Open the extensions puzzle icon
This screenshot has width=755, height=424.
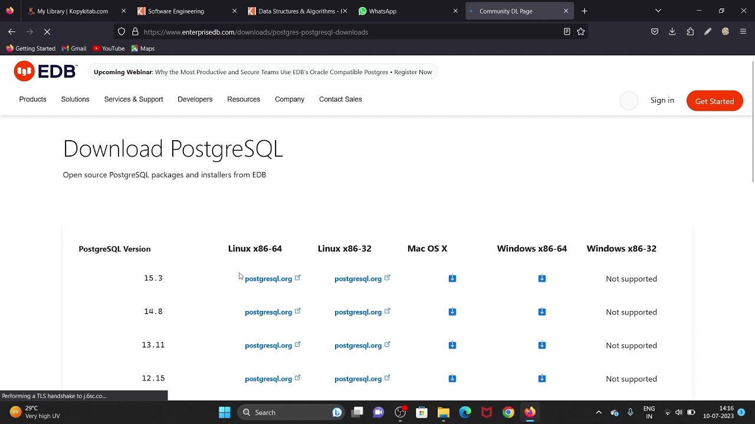pos(690,32)
